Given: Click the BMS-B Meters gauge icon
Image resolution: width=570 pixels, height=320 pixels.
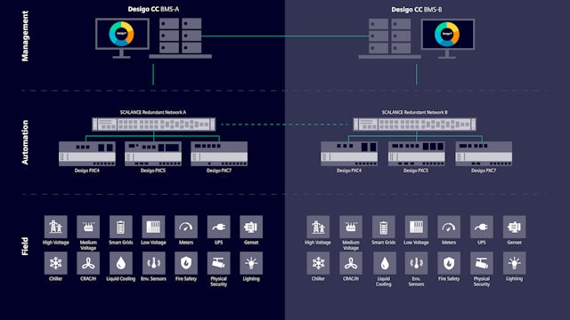Looking at the screenshot, I should coord(449,227).
